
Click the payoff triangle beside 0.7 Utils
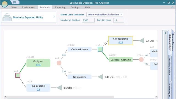pyautogui.click(x=142, y=41)
